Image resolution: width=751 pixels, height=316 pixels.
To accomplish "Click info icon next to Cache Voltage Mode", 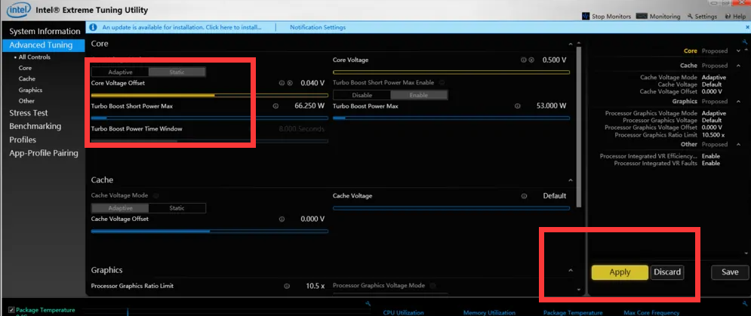I will pyautogui.click(x=156, y=195).
